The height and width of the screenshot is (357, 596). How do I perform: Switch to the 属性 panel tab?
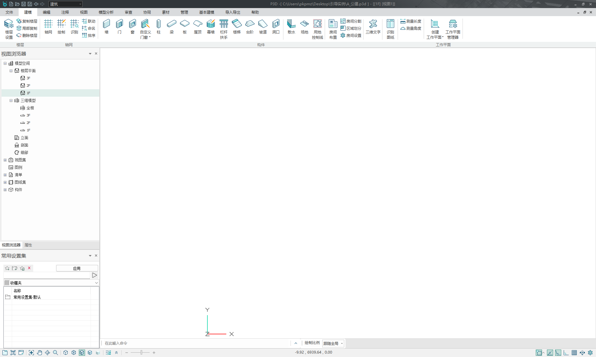click(28, 245)
